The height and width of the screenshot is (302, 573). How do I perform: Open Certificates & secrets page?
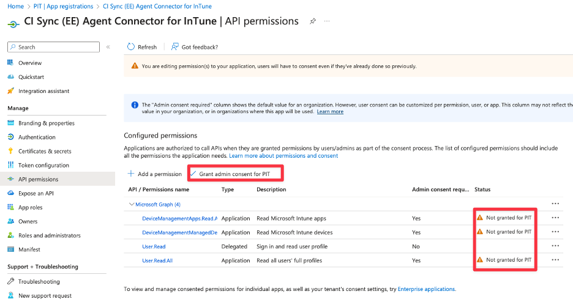pyautogui.click(x=45, y=151)
